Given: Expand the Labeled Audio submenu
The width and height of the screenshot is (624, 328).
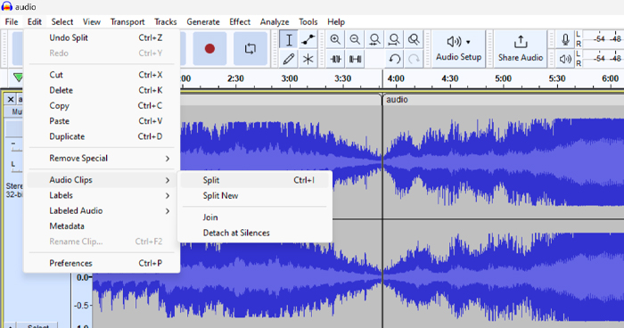Looking at the screenshot, I should [102, 211].
